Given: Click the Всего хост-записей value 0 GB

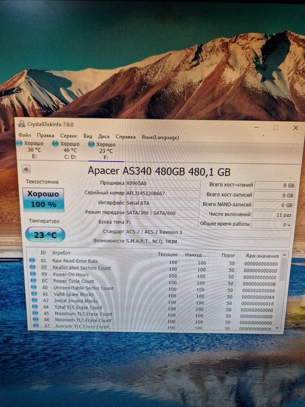Looking at the screenshot, I should click(x=274, y=195).
